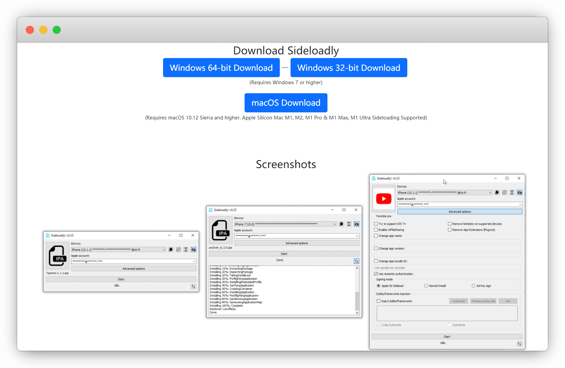Click the link chain icon in the YouTube window
This screenshot has height=368, width=565.
tap(504, 193)
